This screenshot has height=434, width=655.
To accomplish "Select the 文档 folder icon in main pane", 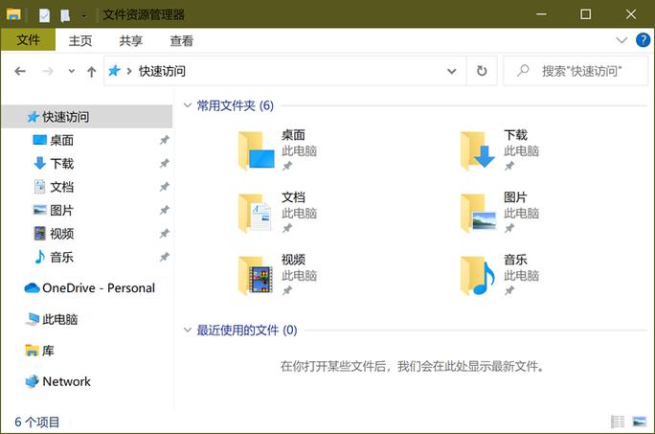I will click(x=256, y=213).
